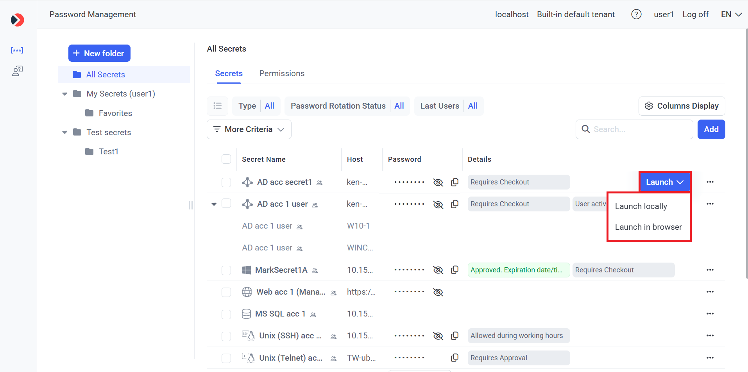Tick the checkbox for AD acc secret1

(x=226, y=182)
